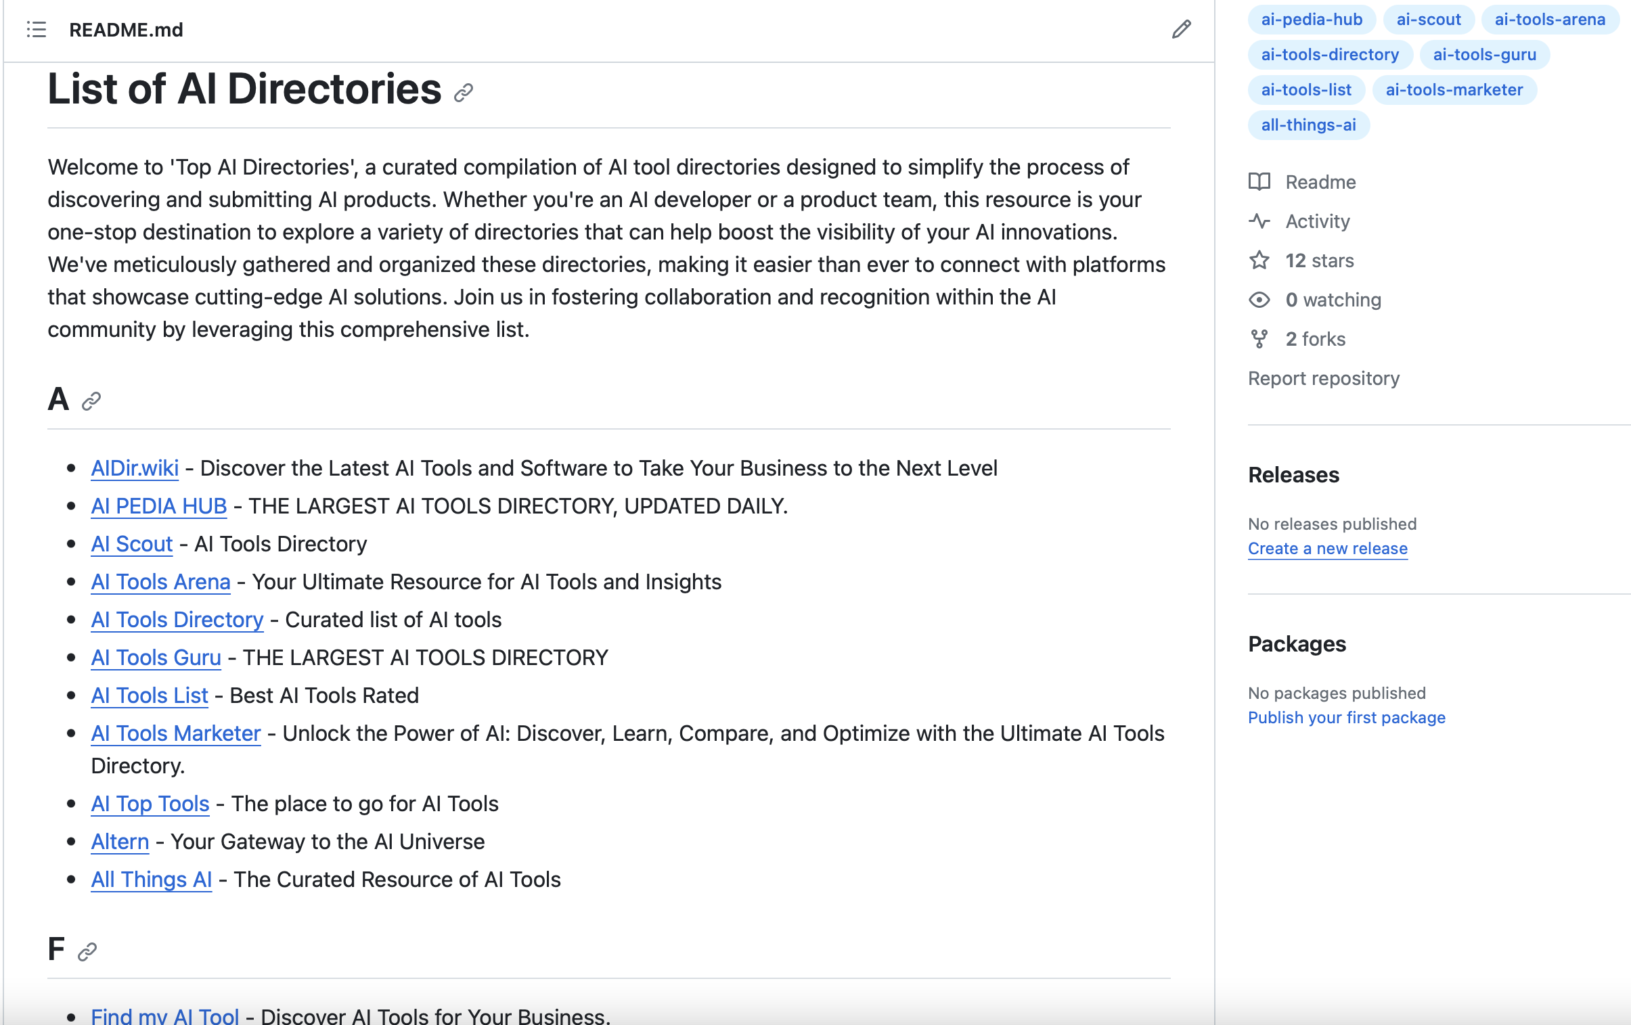Select the ai-tools-marketer topic tag
This screenshot has width=1631, height=1025.
(1454, 89)
